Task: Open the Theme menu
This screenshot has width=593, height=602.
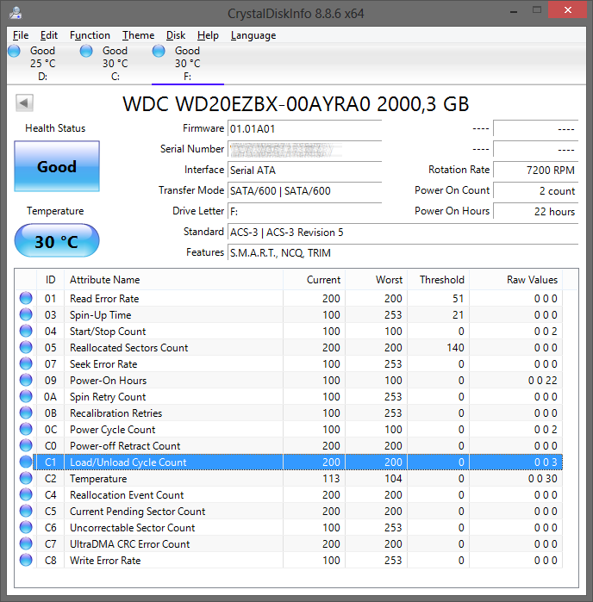Action: [x=139, y=35]
